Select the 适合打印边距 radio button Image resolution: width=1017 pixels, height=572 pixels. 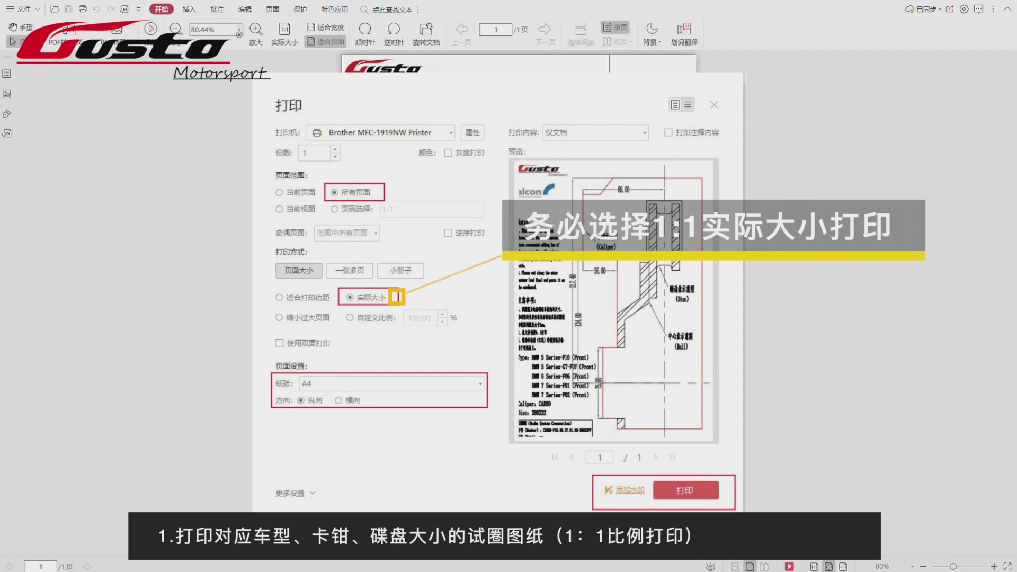(x=279, y=298)
